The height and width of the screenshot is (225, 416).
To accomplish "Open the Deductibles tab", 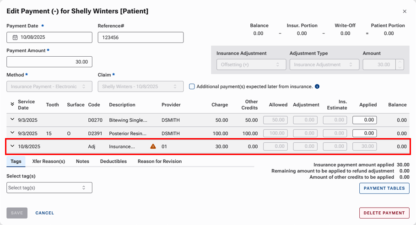I will (113, 161).
